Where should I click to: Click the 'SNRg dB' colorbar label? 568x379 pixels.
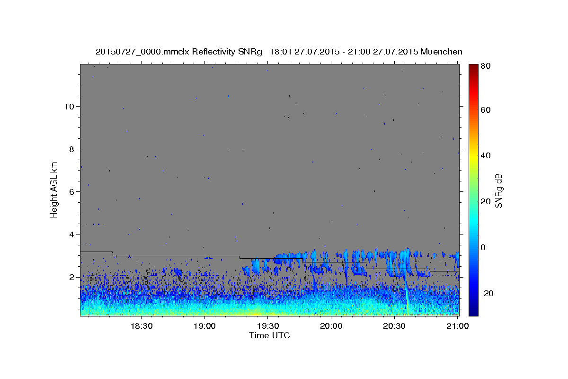(498, 190)
